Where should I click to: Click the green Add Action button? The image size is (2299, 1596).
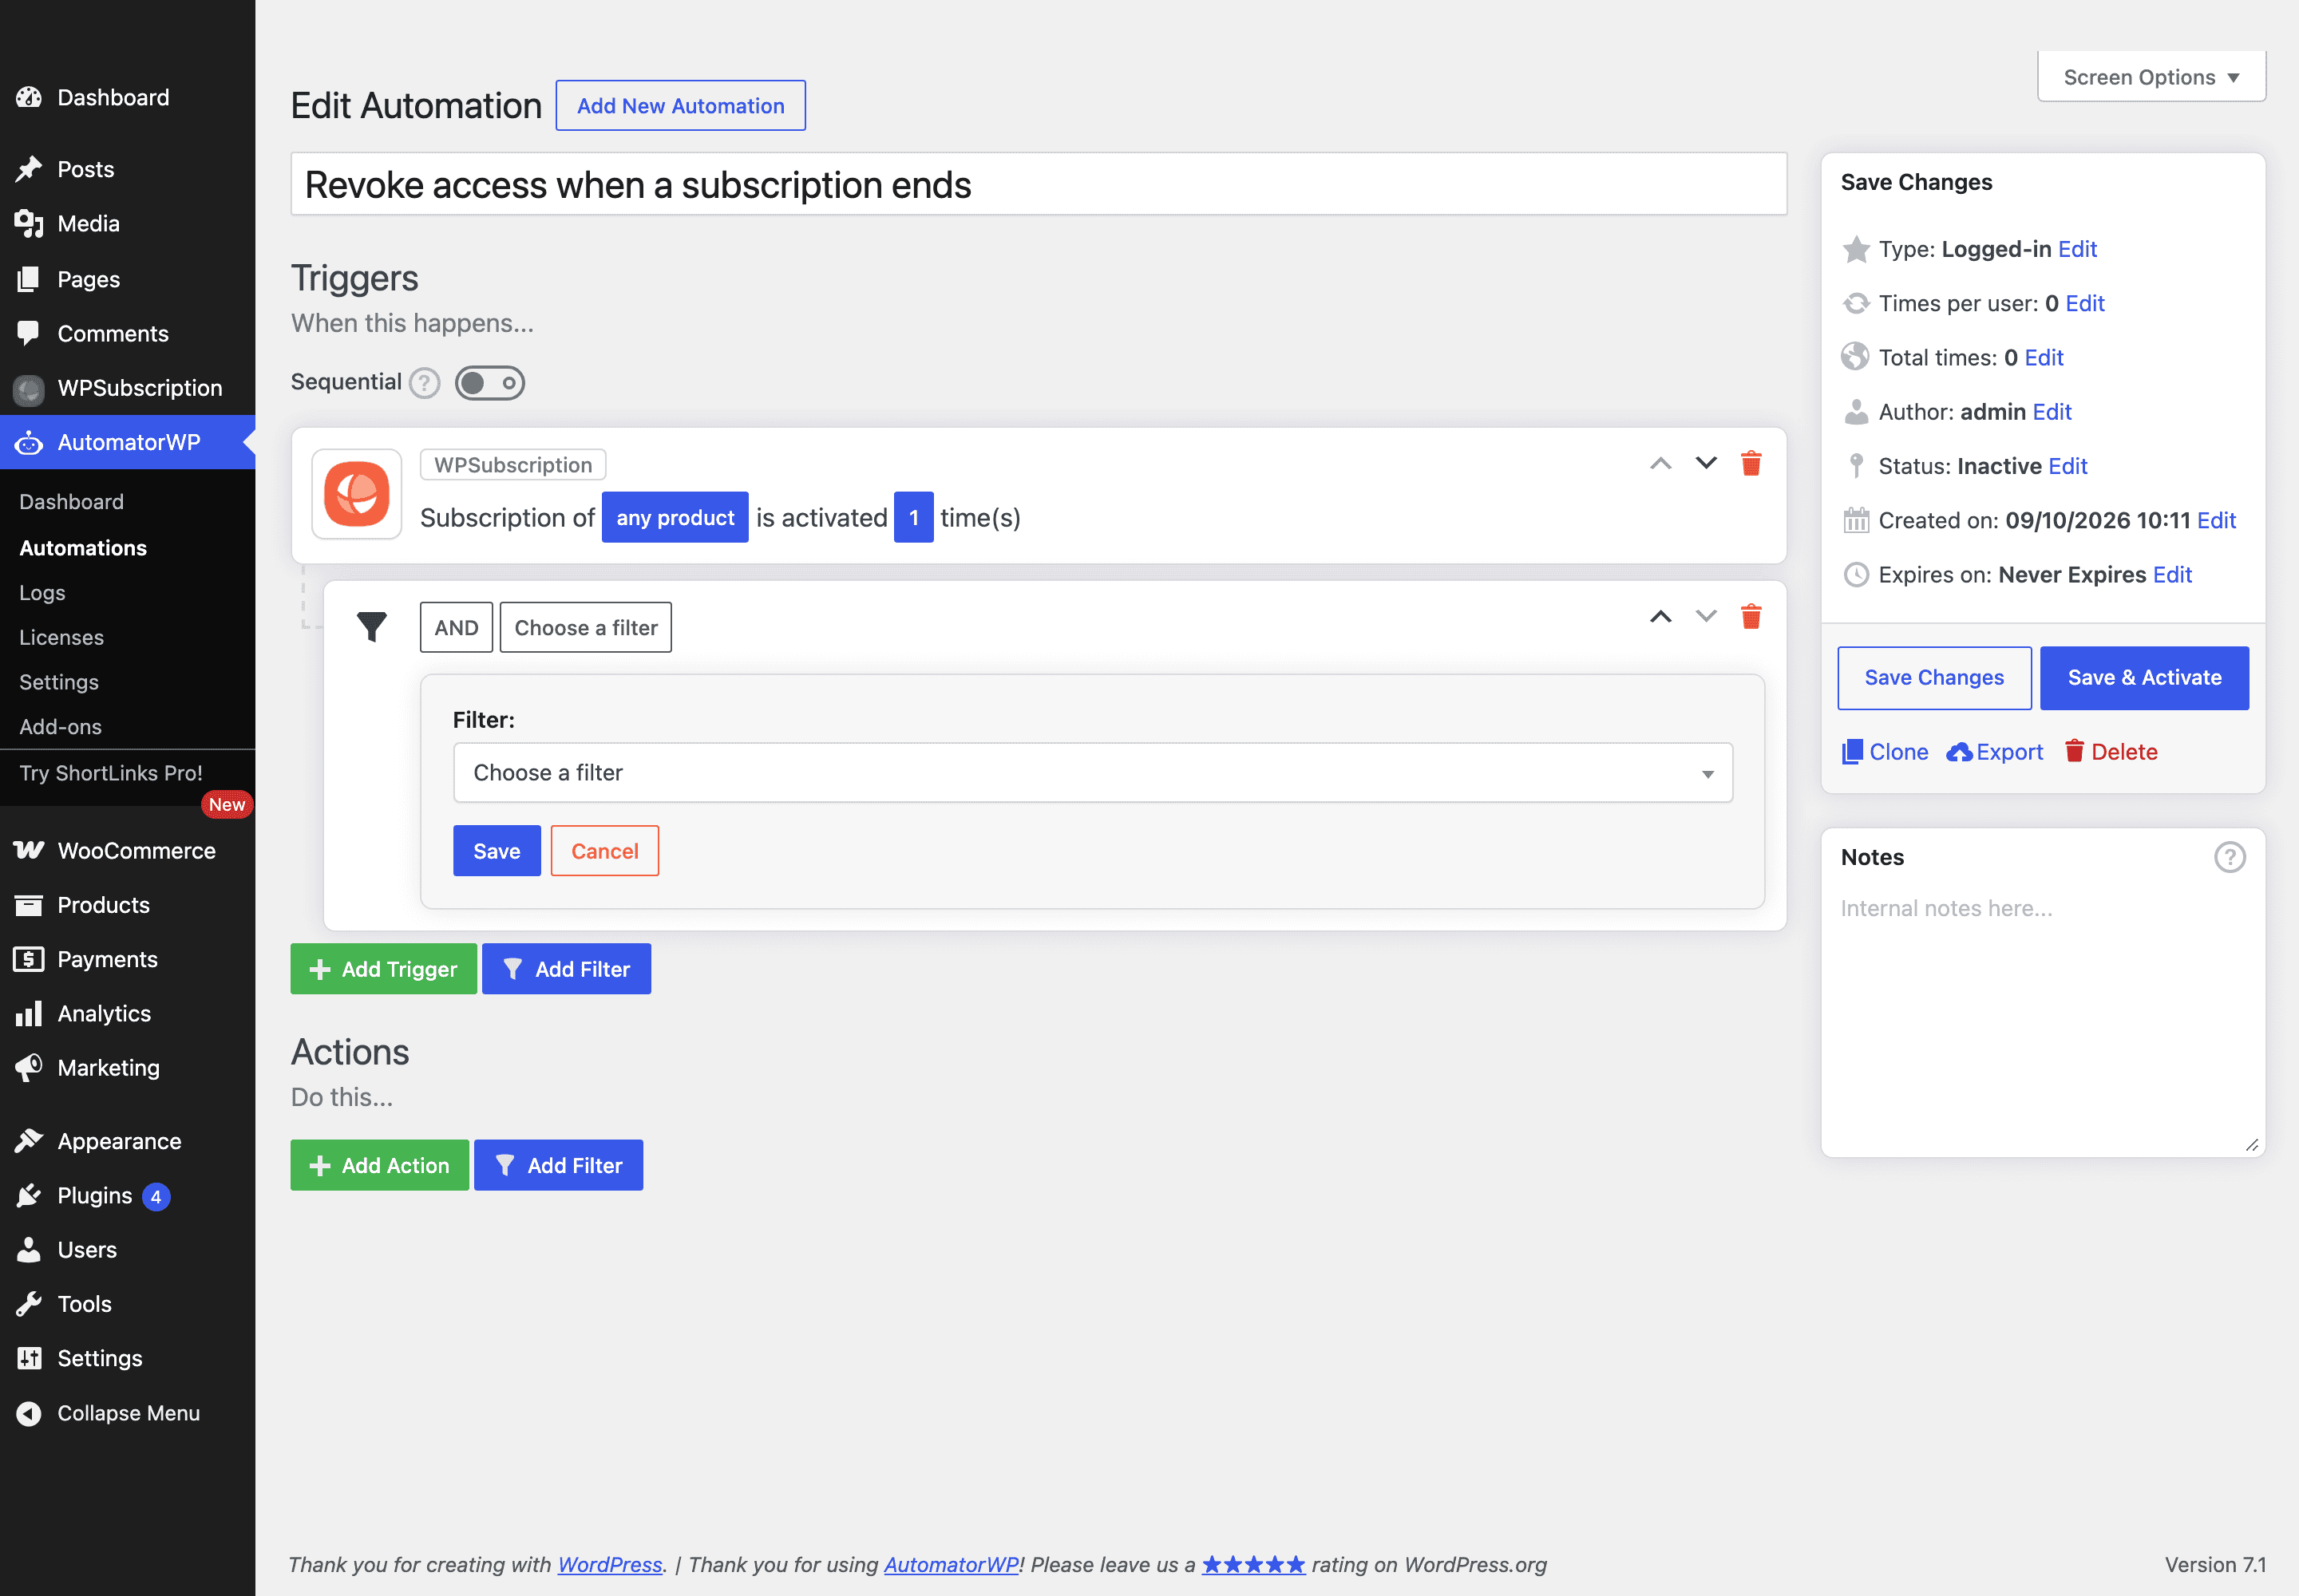click(379, 1165)
